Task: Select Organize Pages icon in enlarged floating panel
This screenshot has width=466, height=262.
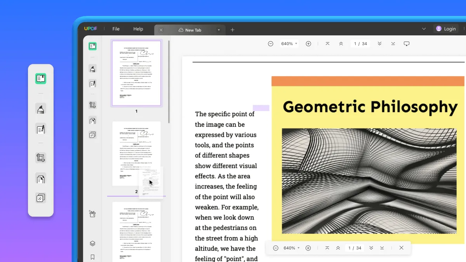Action: tap(41, 179)
